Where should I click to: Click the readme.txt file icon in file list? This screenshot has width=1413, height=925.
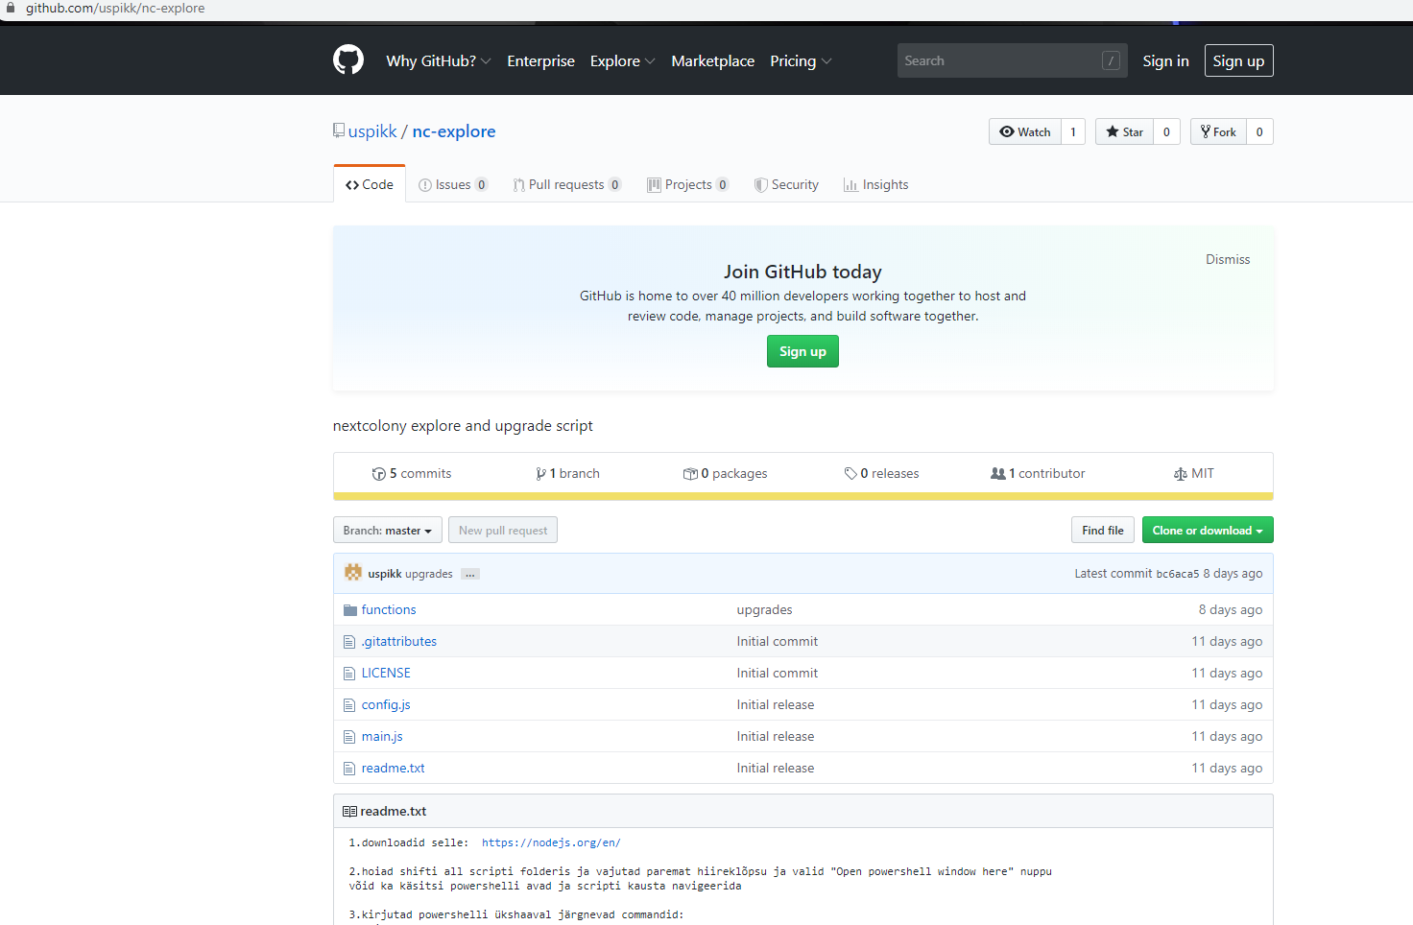click(x=349, y=769)
